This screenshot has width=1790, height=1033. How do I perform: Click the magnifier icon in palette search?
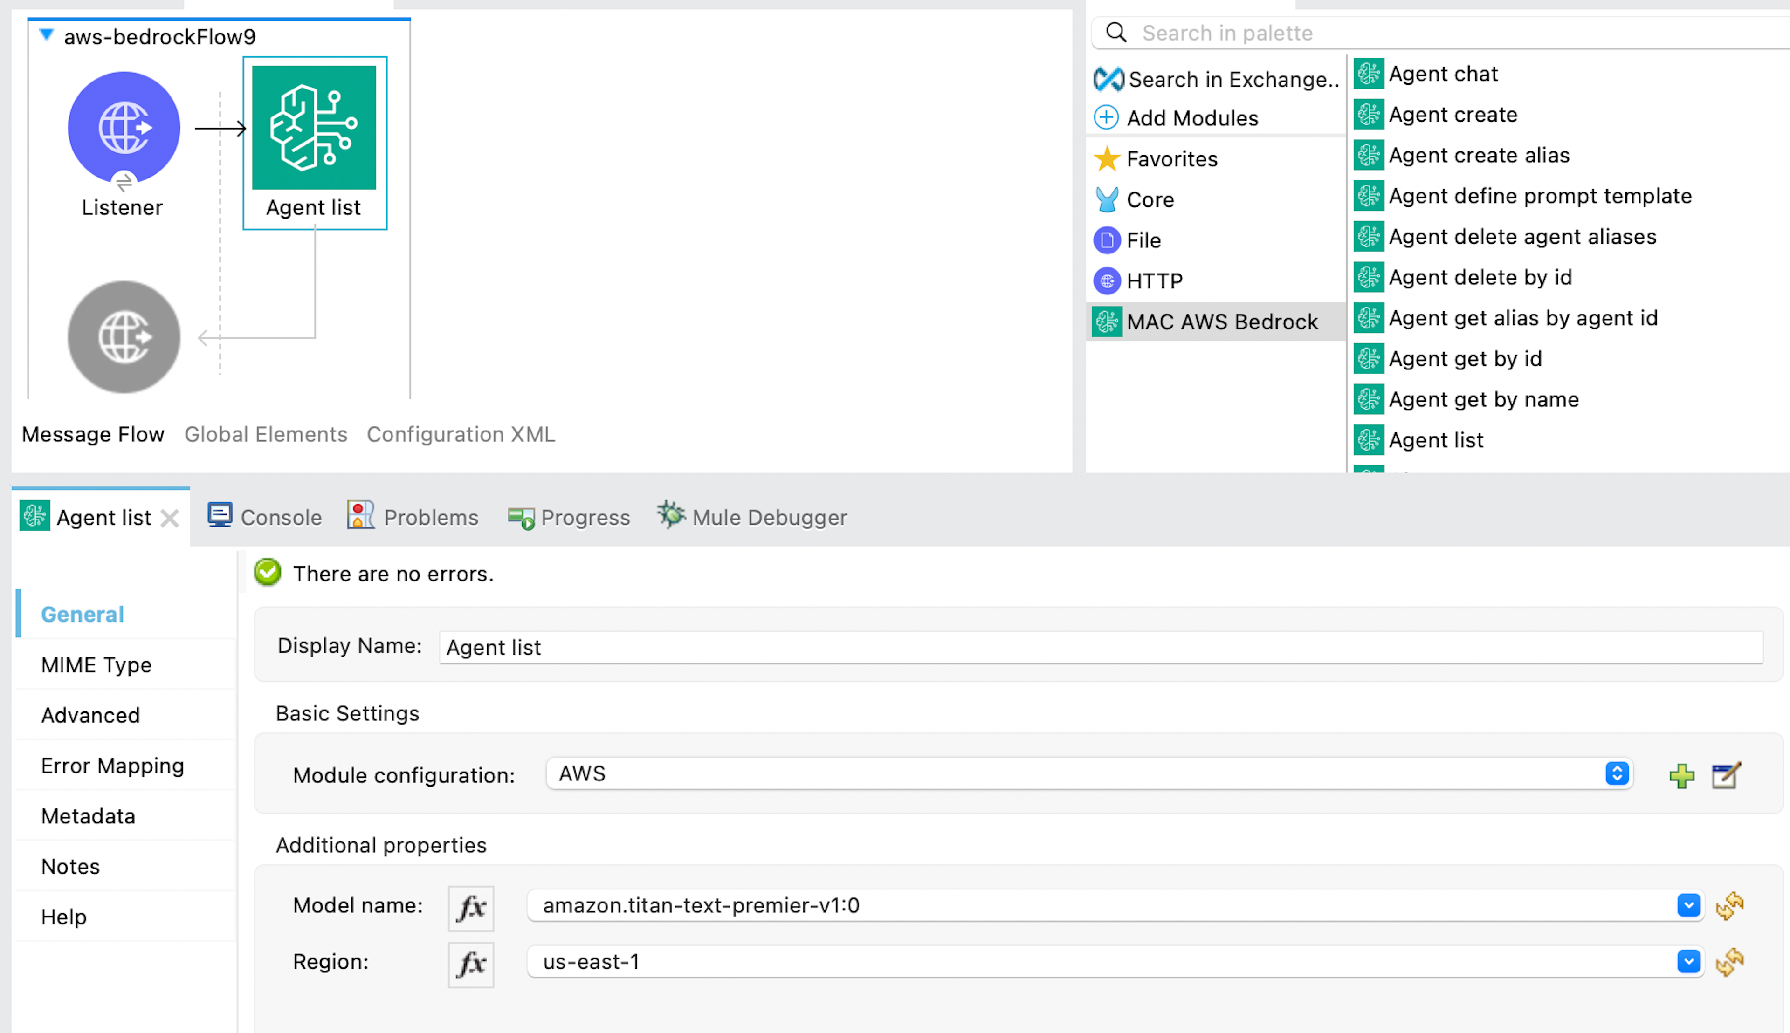click(x=1116, y=33)
